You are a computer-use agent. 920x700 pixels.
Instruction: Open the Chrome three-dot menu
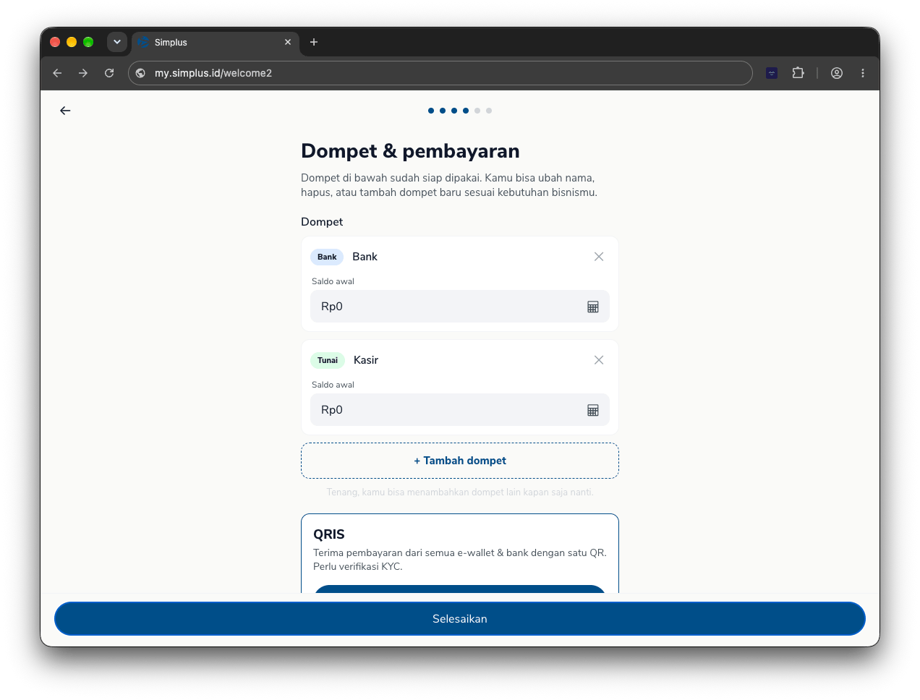pos(863,73)
